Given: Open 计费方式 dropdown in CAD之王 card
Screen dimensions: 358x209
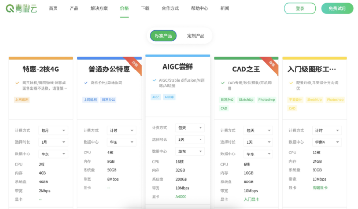Looking at the screenshot, I should coord(258,130).
